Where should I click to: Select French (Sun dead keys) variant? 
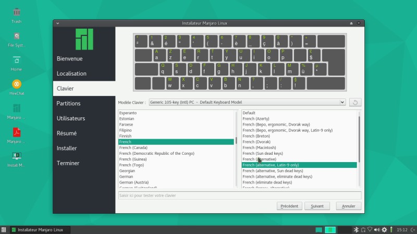pyautogui.click(x=299, y=153)
